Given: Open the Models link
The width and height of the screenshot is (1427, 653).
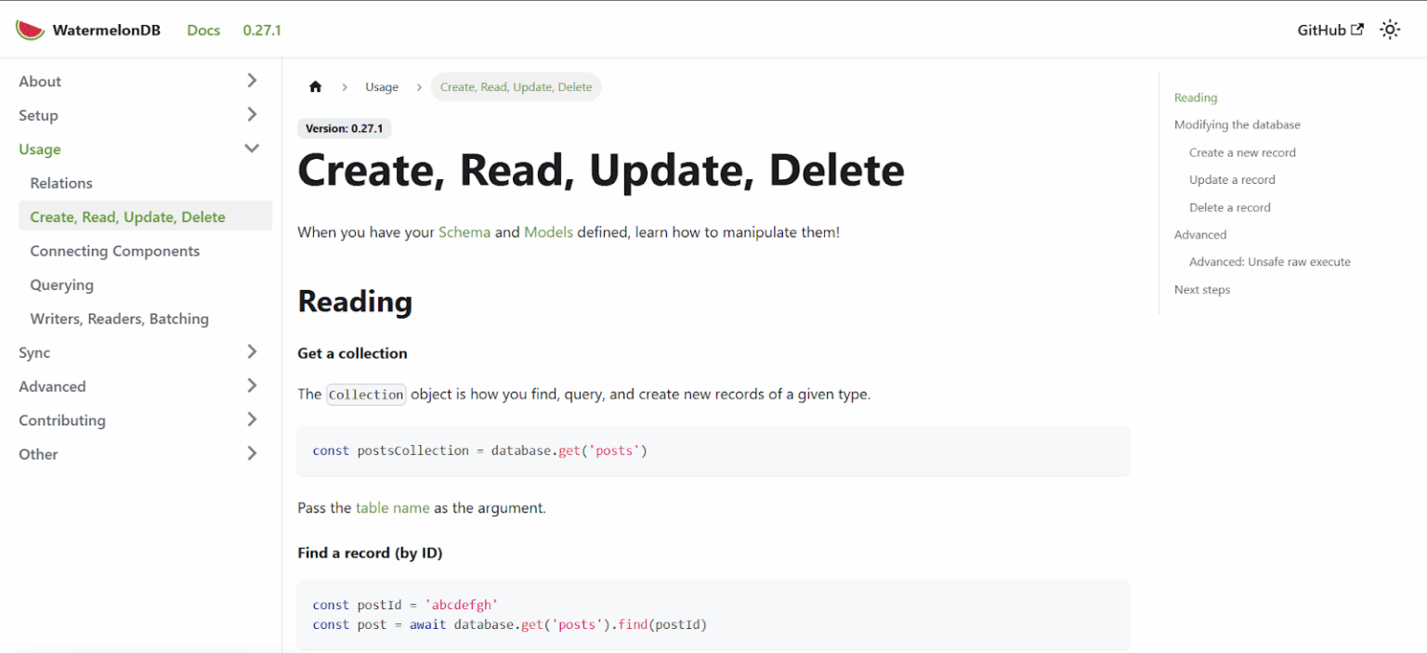Looking at the screenshot, I should (x=548, y=231).
